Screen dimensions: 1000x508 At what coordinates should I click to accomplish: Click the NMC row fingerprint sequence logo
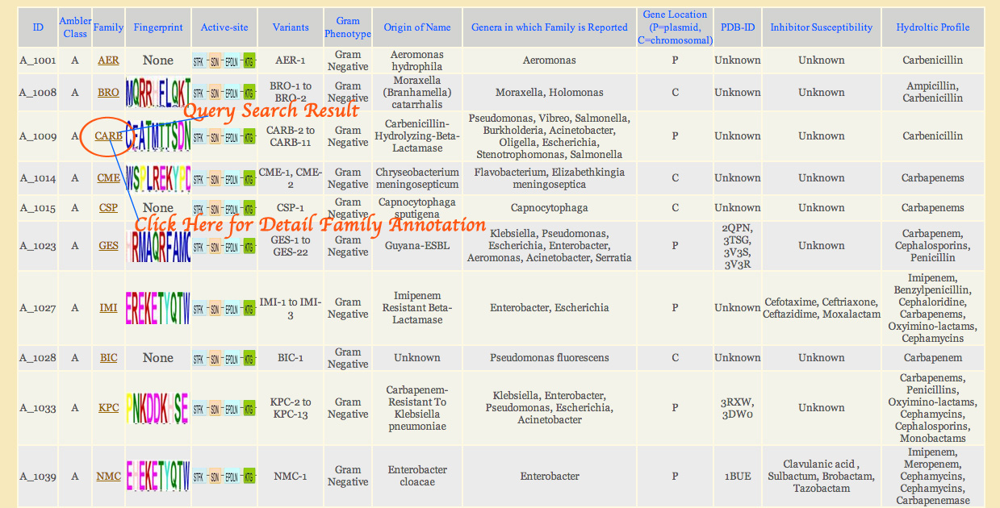pos(158,477)
